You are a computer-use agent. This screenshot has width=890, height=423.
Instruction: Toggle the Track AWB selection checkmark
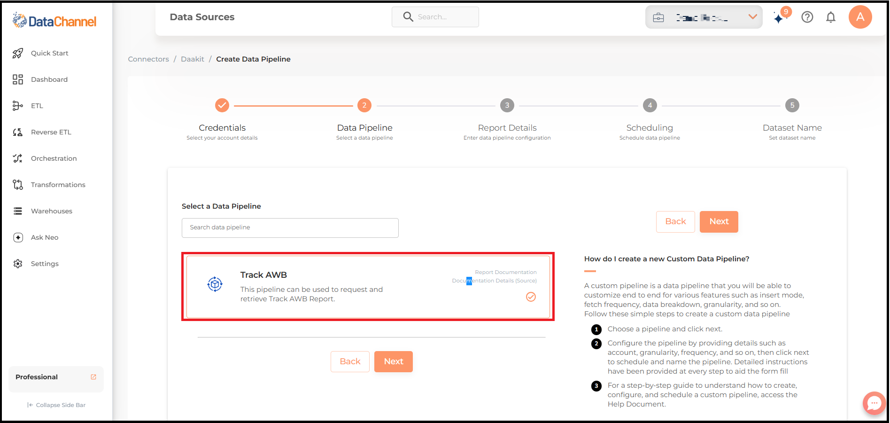point(531,297)
